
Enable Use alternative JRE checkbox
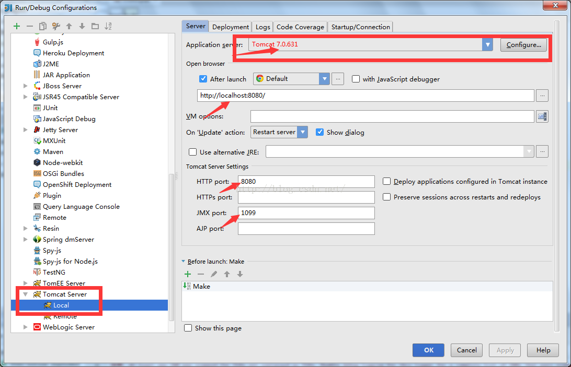pyautogui.click(x=192, y=152)
